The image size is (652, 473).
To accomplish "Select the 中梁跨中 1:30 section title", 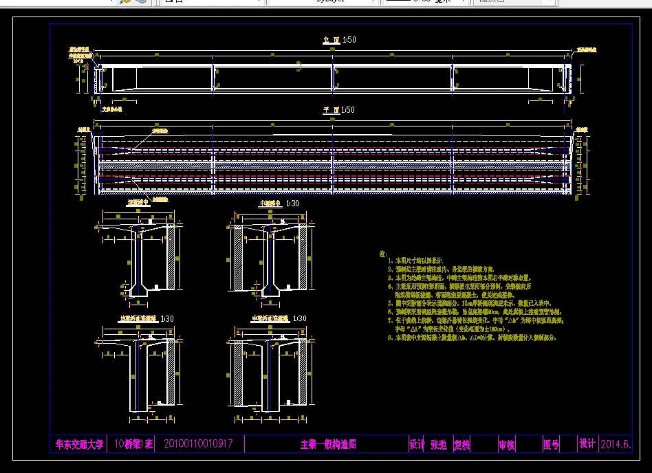I will (x=279, y=203).
